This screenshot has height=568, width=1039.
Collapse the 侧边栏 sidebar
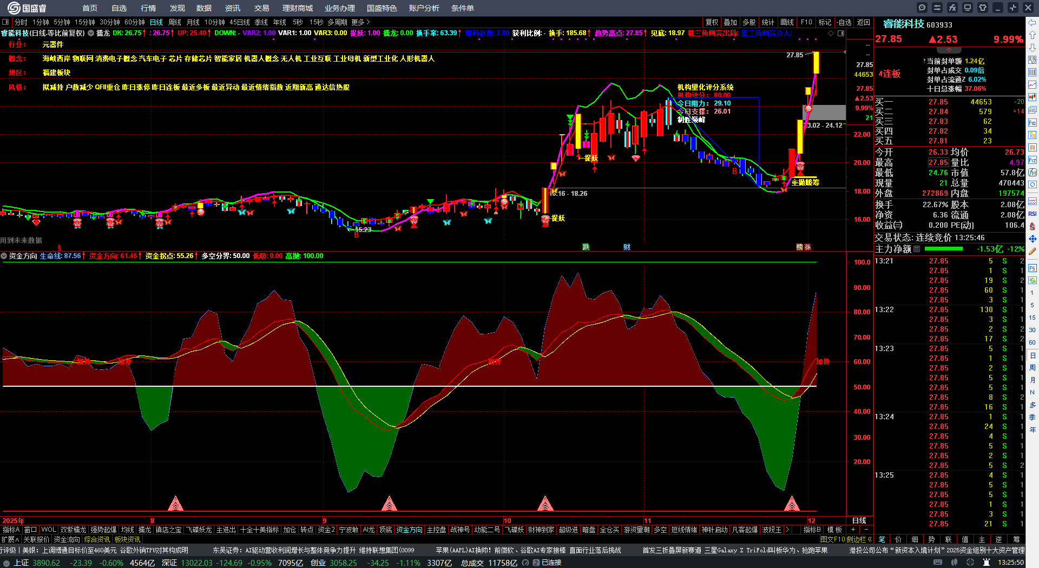coord(859,539)
